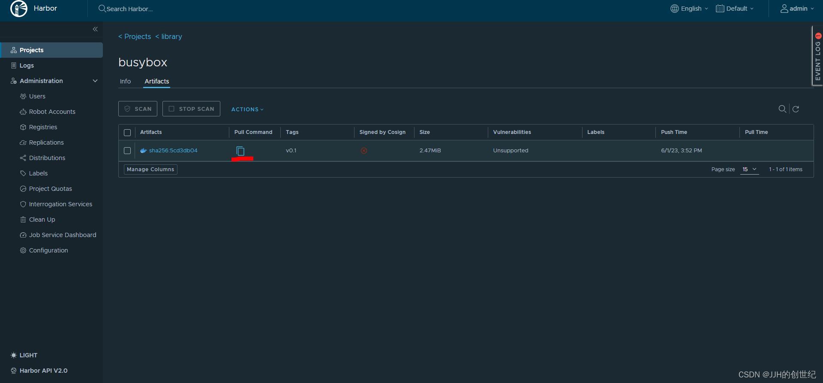Click the Unsupported vulnerabilities cell

[511, 151]
